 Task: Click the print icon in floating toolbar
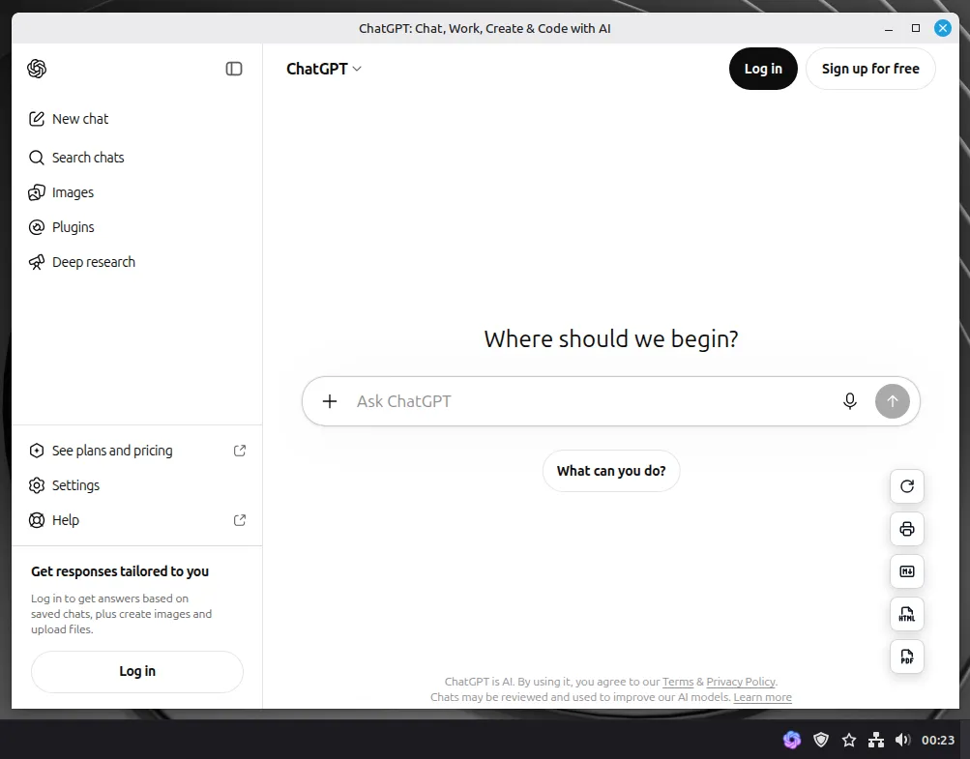tap(907, 529)
